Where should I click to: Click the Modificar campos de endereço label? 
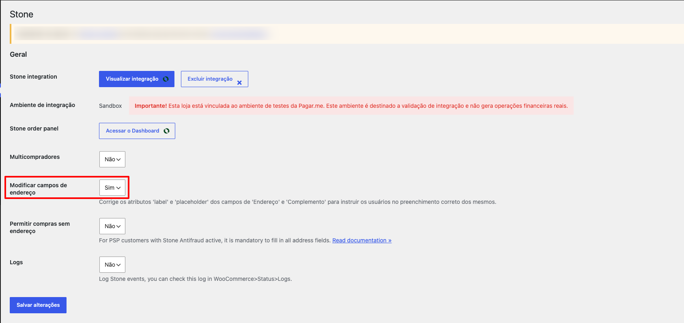(x=39, y=189)
